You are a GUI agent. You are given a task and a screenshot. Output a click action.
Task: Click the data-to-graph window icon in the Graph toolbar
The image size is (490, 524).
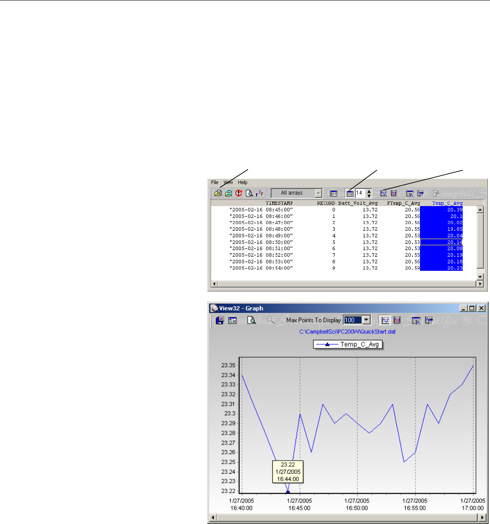click(416, 321)
